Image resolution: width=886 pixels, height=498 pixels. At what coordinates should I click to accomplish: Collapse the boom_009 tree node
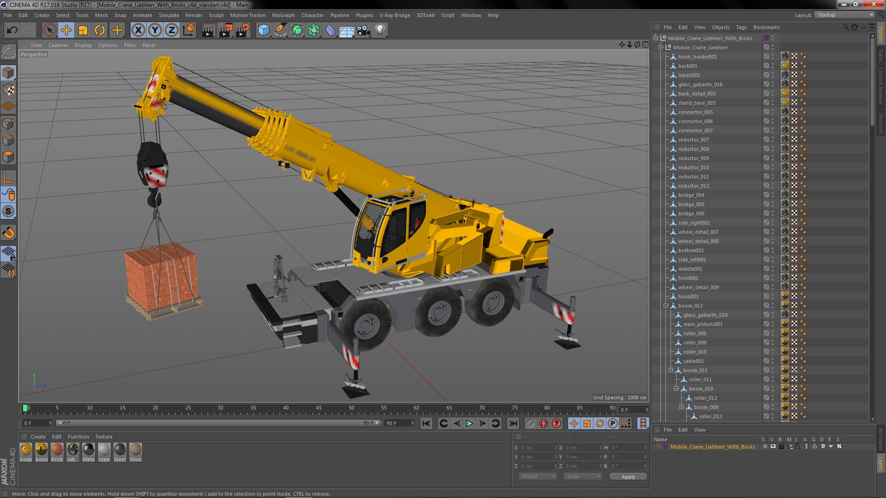point(682,407)
